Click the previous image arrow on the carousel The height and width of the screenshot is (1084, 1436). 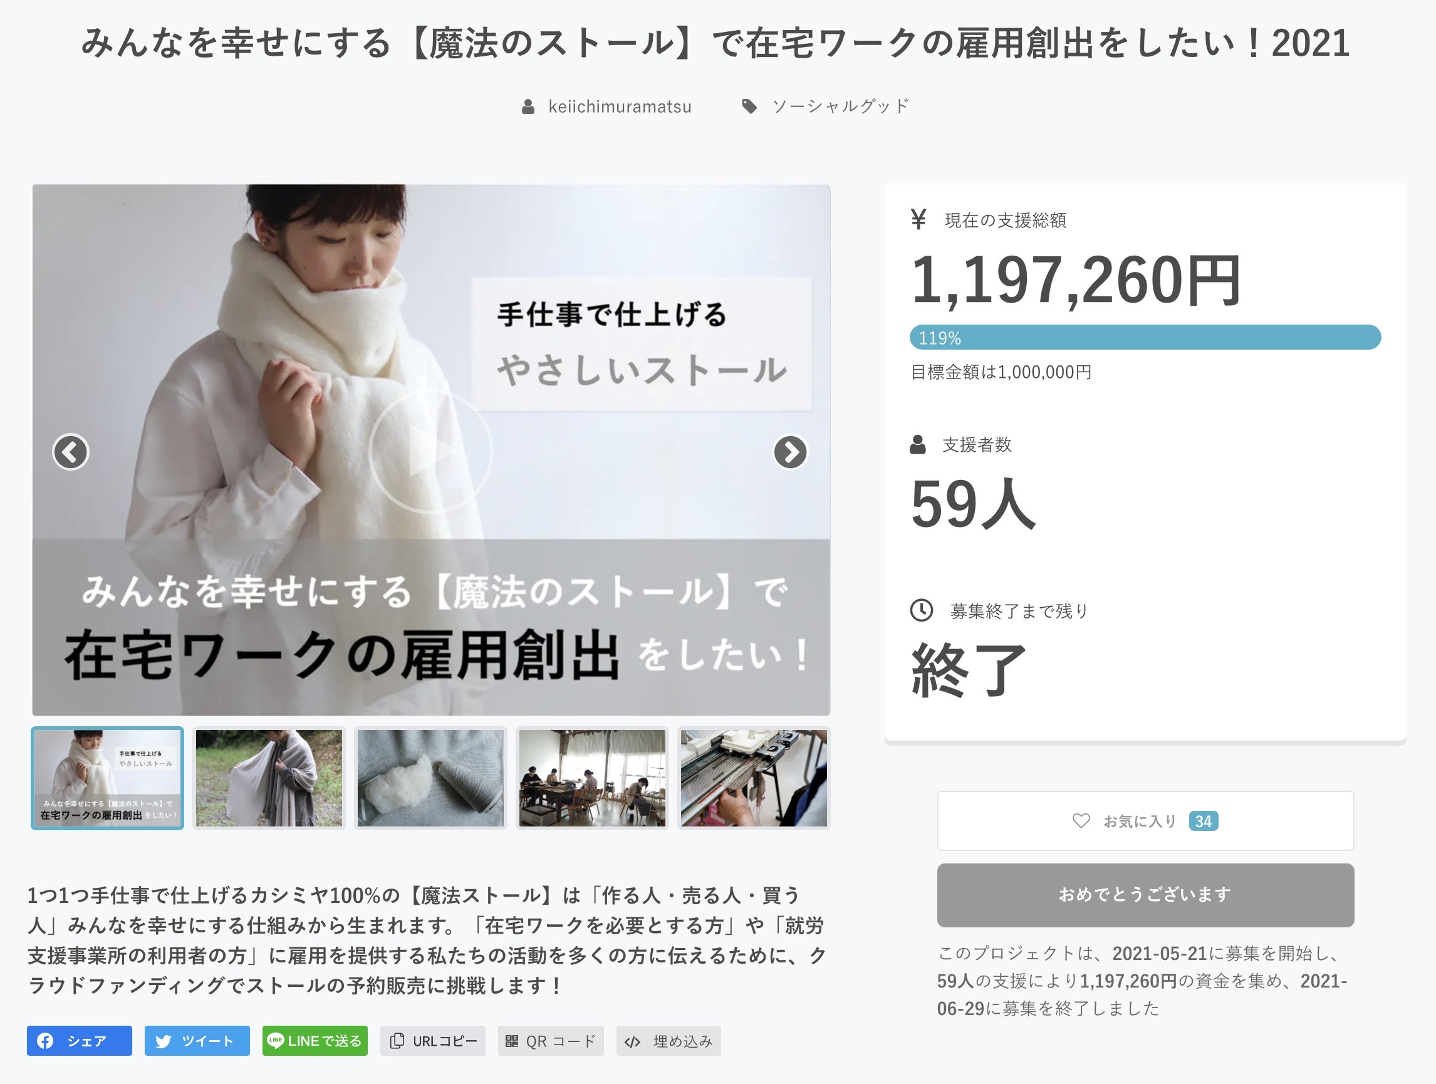click(x=70, y=452)
